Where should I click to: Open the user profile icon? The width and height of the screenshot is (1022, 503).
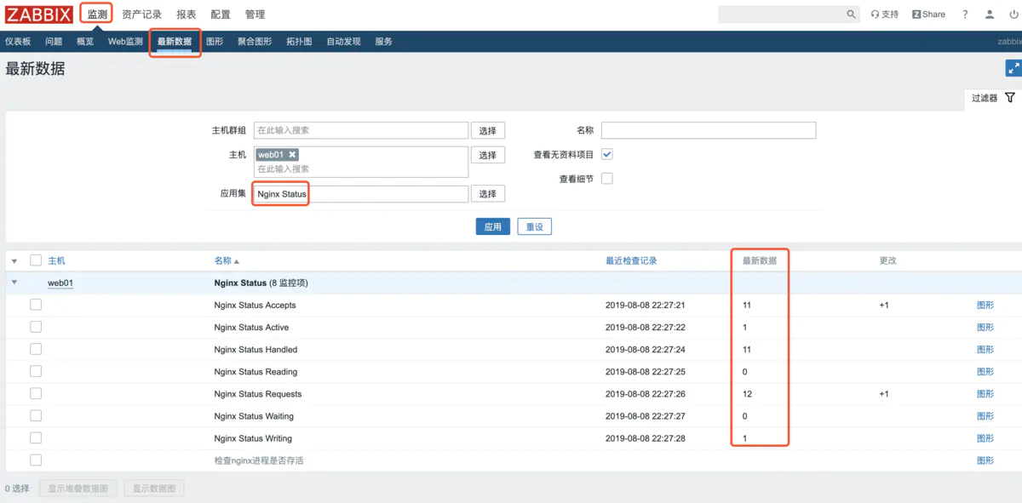[x=990, y=14]
